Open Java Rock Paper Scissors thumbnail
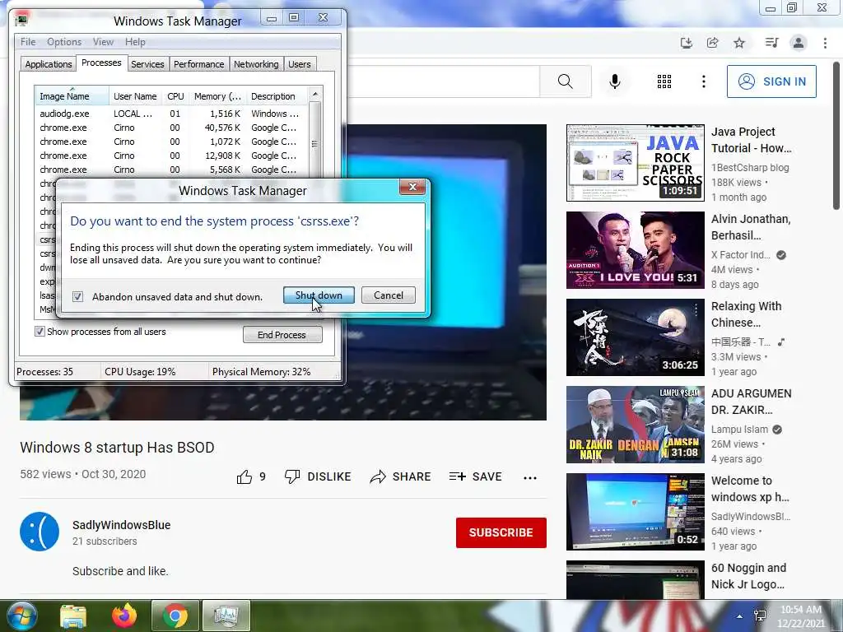Screen dimensions: 843x632 636,163
